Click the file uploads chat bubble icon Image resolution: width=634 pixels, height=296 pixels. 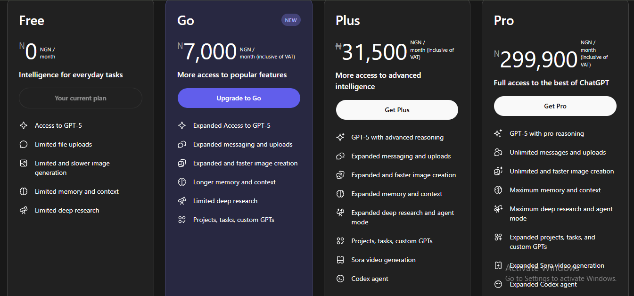click(x=24, y=144)
